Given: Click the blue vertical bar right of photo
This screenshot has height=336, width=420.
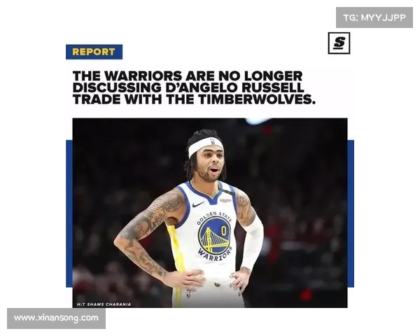Looking at the screenshot, I should (351, 213).
